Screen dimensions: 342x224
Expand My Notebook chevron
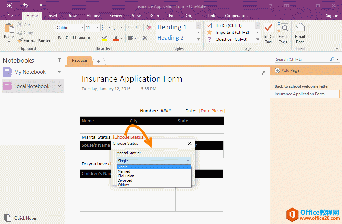(60, 72)
